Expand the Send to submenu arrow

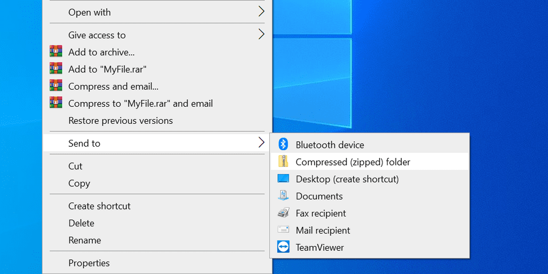click(x=261, y=143)
